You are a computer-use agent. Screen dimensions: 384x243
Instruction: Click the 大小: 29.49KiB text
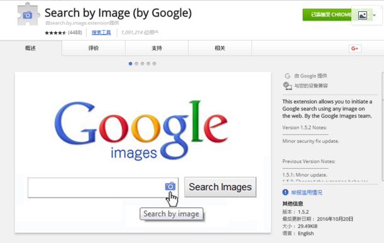(300, 226)
